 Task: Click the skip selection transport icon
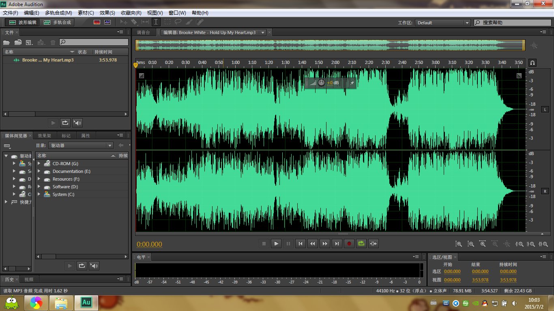[374, 243]
